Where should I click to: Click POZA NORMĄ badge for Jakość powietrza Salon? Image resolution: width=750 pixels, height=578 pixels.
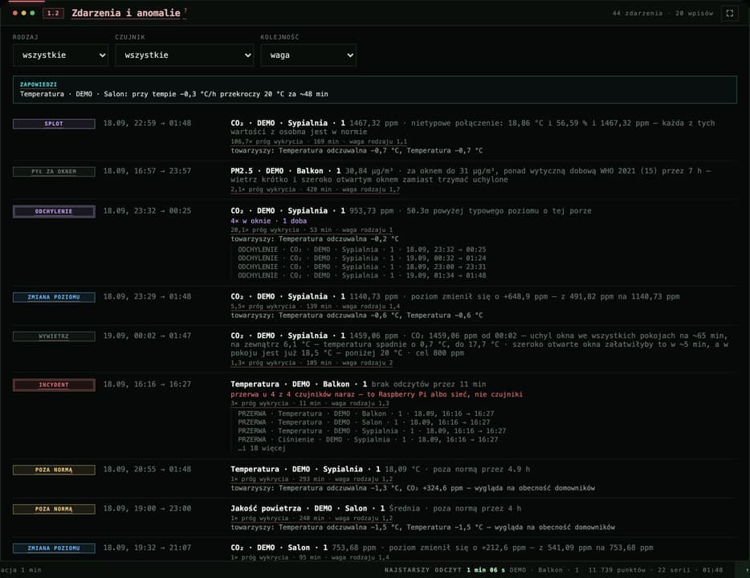pos(54,509)
